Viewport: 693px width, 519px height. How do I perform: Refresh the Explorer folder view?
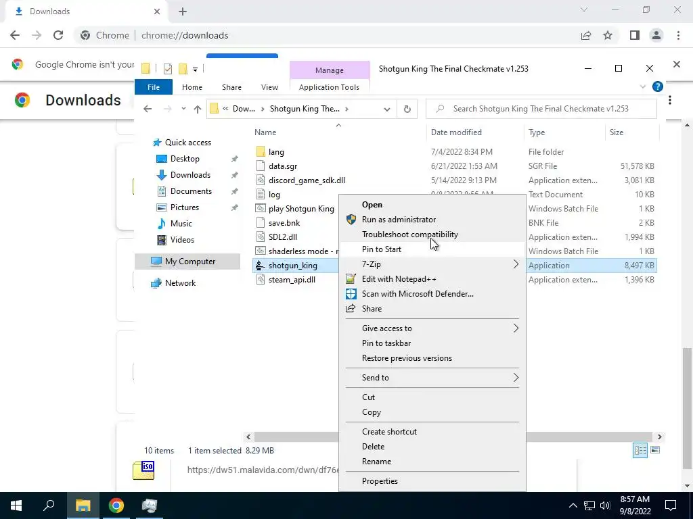(407, 109)
